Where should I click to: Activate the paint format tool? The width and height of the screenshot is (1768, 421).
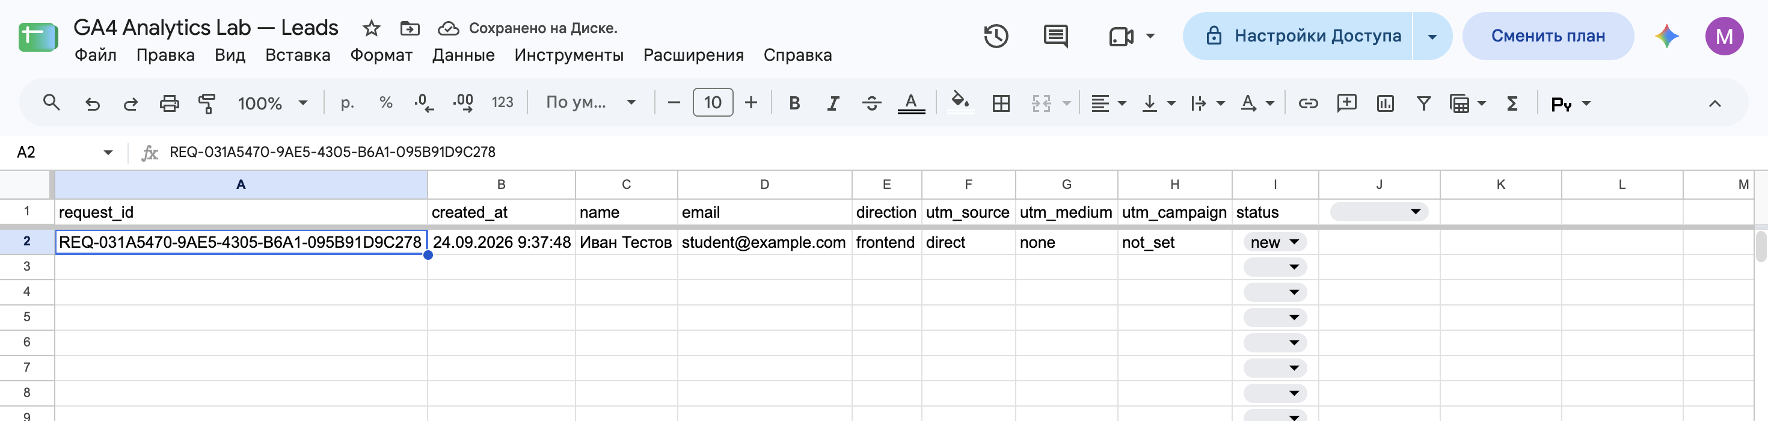point(207,103)
